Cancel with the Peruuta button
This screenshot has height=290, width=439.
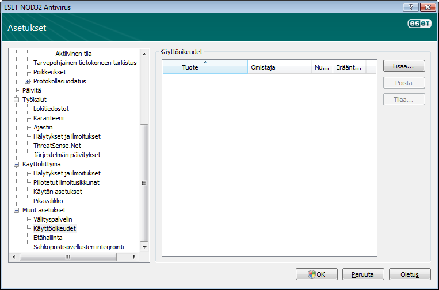point(363,274)
